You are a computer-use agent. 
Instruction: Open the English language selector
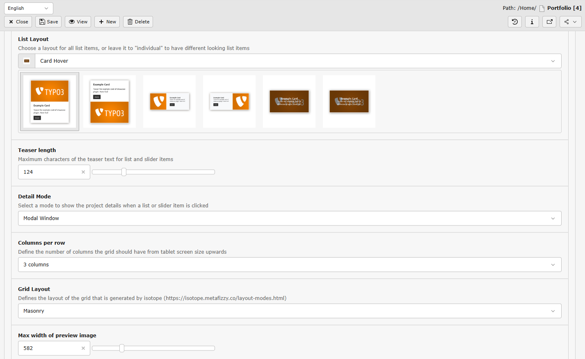[29, 8]
